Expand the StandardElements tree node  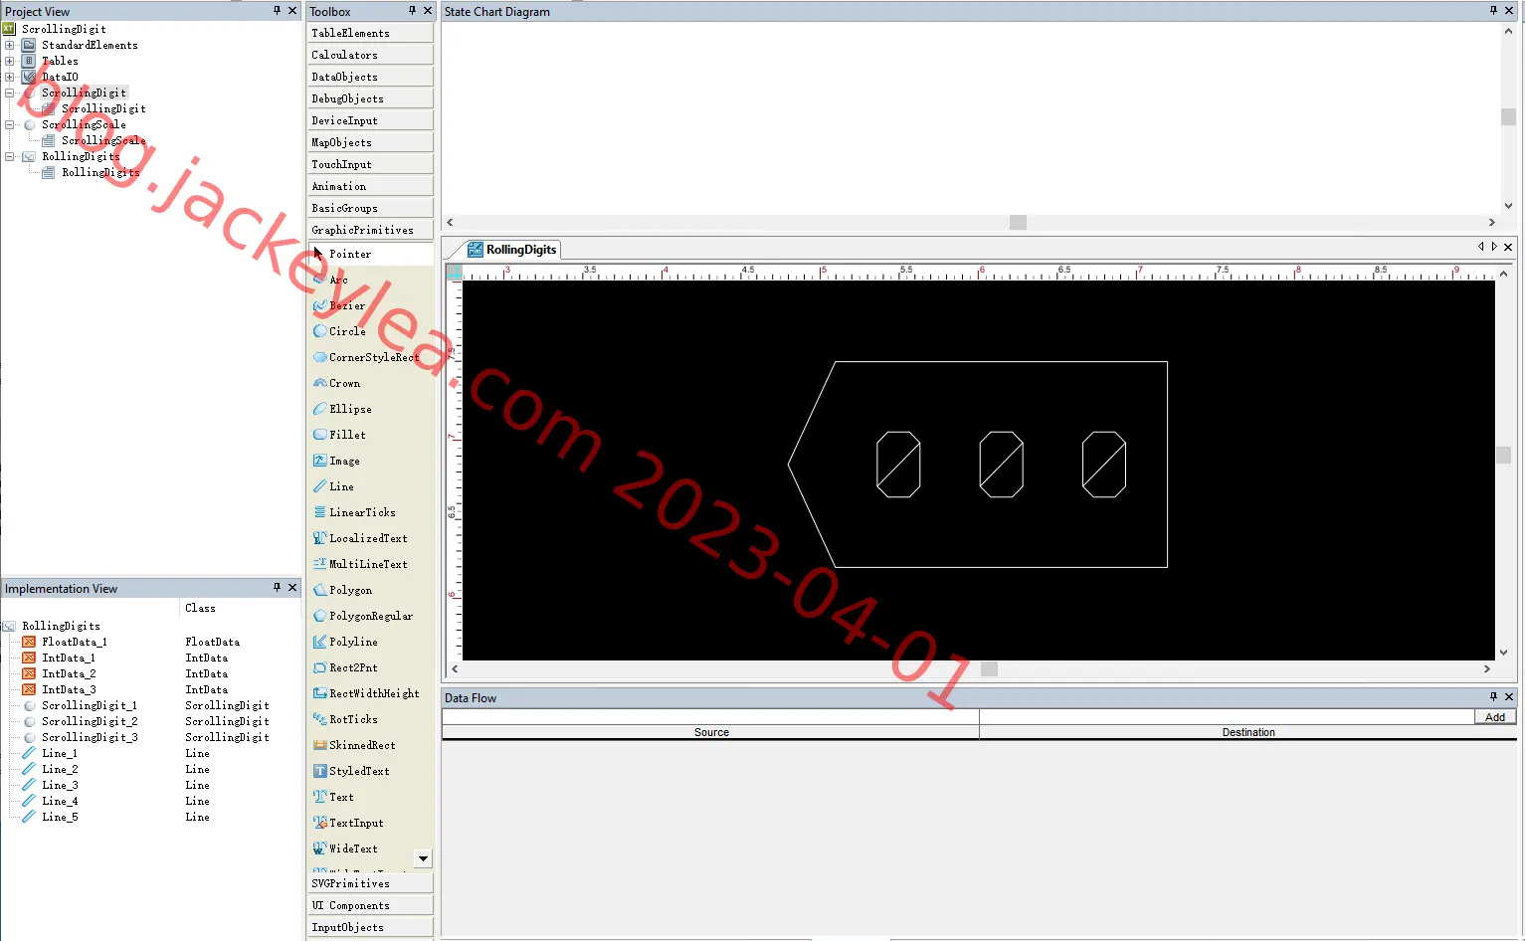pos(10,45)
